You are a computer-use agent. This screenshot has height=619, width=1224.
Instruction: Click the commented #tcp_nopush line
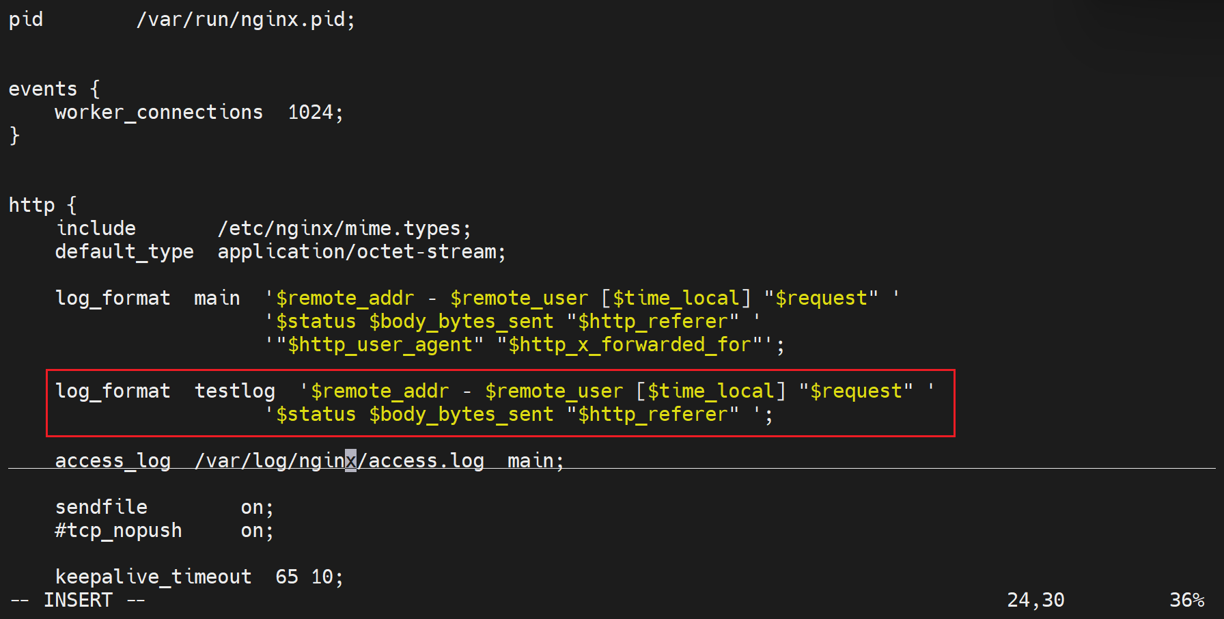[x=118, y=530]
